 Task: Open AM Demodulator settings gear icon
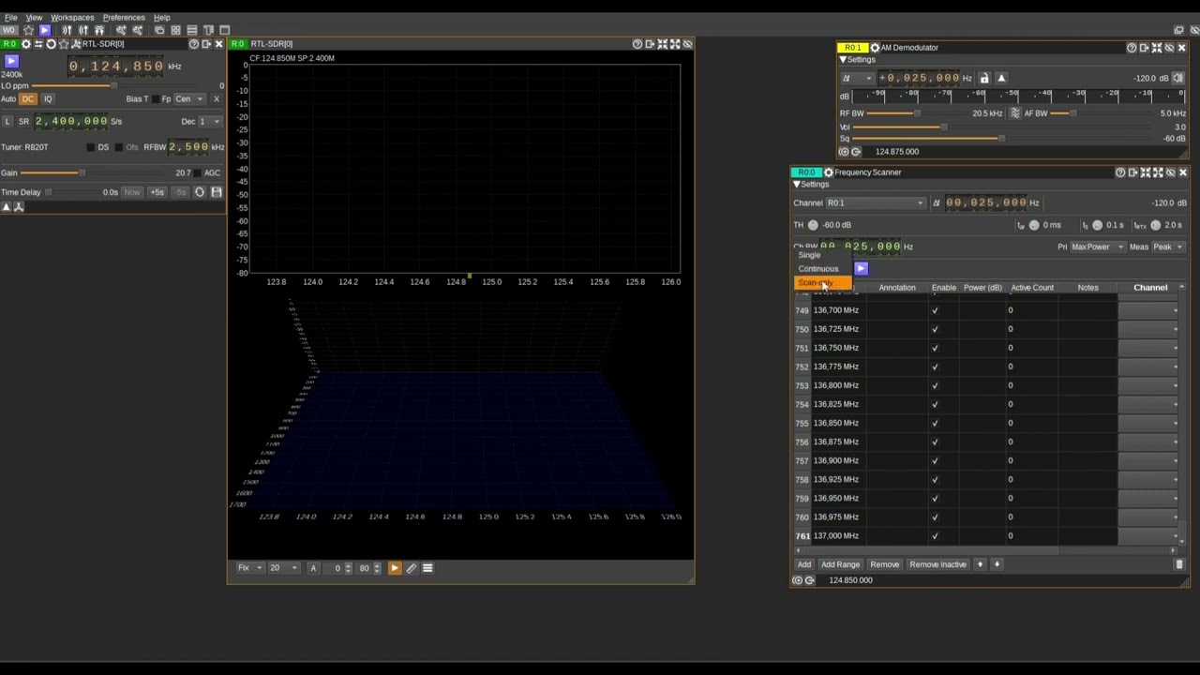tap(875, 48)
